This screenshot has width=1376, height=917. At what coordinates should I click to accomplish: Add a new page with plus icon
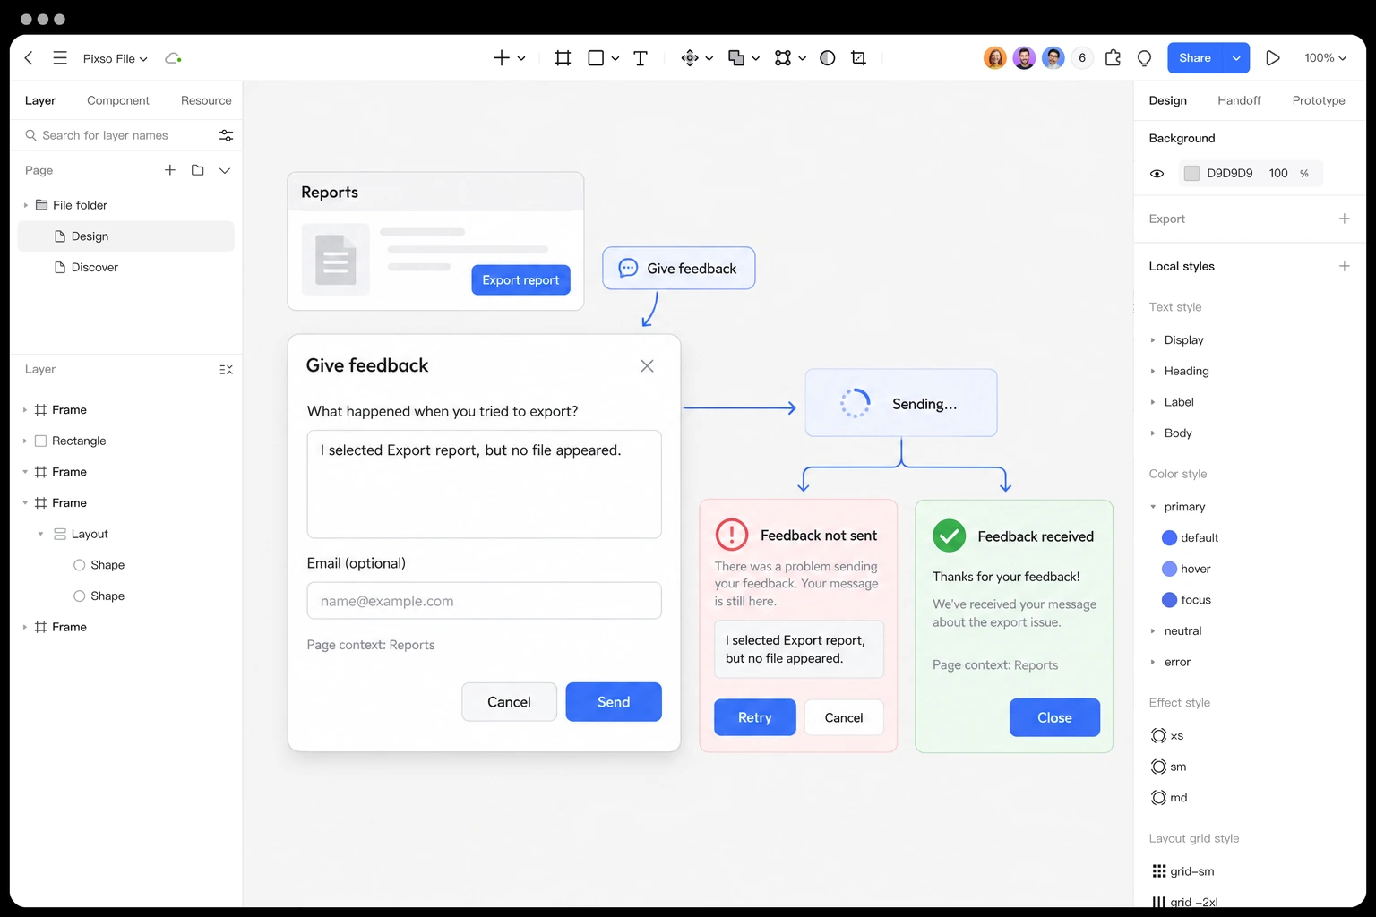pos(170,170)
